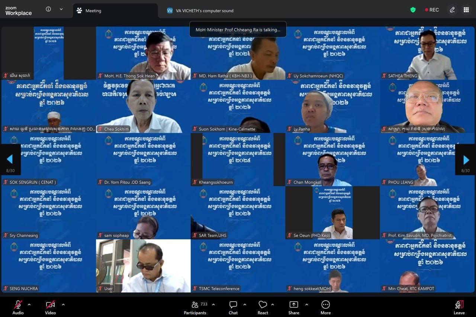Open the More options button
476x317 pixels.
pos(325,307)
